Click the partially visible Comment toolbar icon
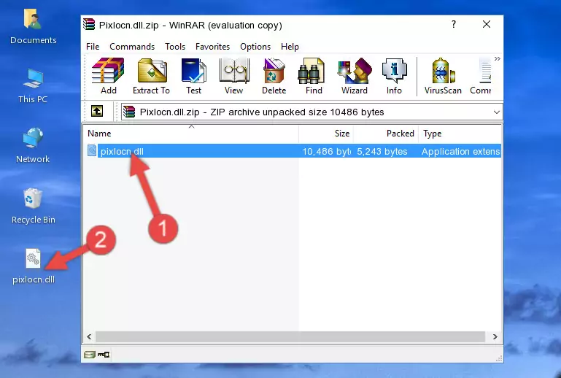Screen dimensions: 561x378 point(481,76)
